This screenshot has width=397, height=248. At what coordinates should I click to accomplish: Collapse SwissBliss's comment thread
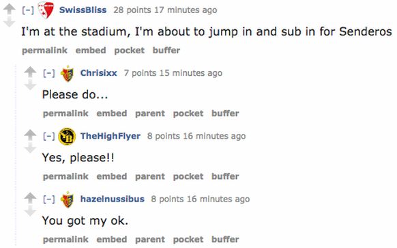click(x=28, y=10)
